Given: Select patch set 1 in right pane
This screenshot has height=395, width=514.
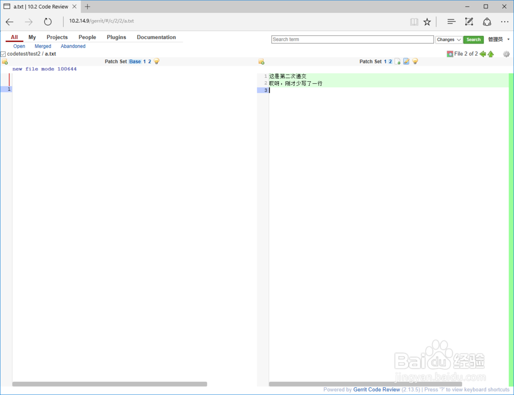Looking at the screenshot, I should (x=385, y=61).
